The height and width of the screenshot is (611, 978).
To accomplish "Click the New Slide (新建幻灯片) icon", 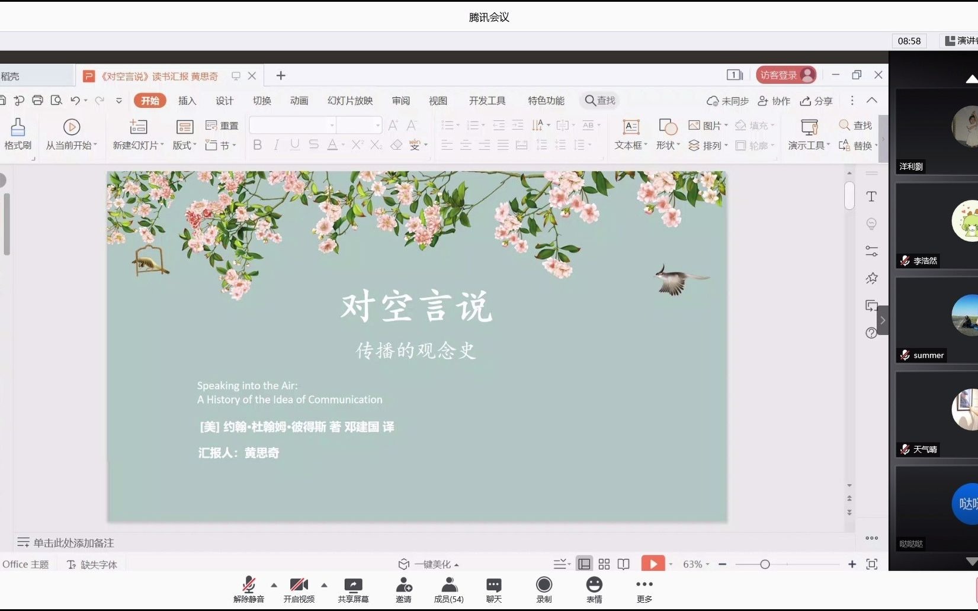I will (138, 126).
